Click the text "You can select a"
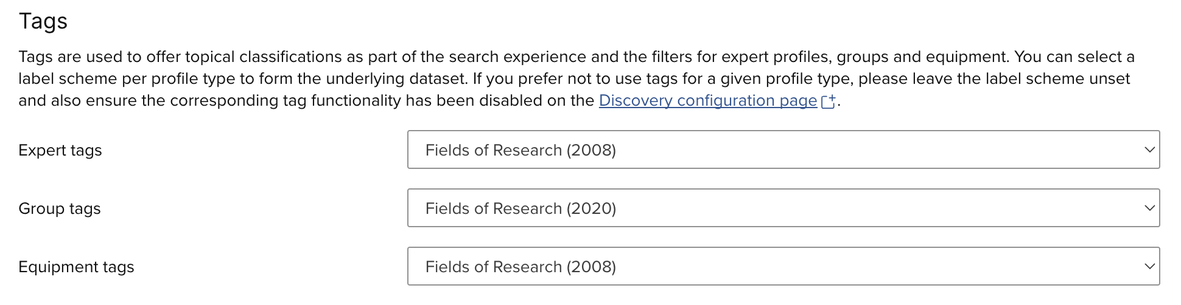 (1074, 57)
